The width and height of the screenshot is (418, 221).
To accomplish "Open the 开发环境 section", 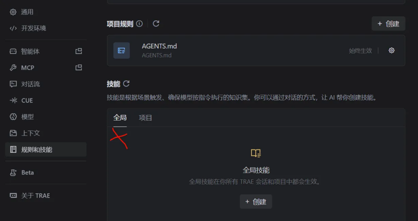I will click(46, 28).
